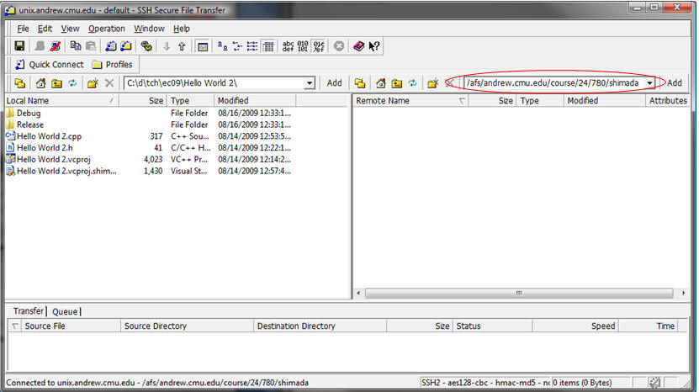Click the Upload up-arrow icon
The height and width of the screenshot is (392, 699).
point(182,46)
